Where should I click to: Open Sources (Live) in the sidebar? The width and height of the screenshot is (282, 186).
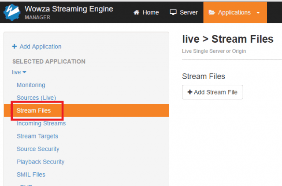pyautogui.click(x=36, y=98)
